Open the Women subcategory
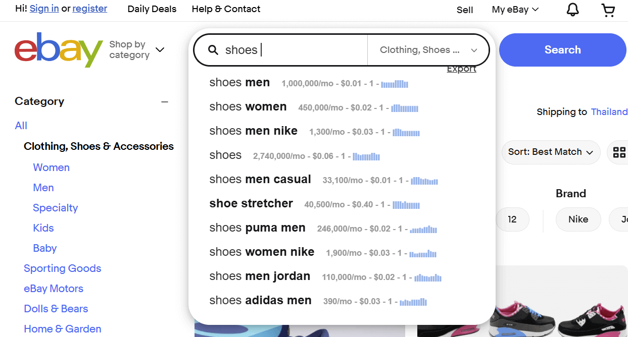 click(52, 167)
